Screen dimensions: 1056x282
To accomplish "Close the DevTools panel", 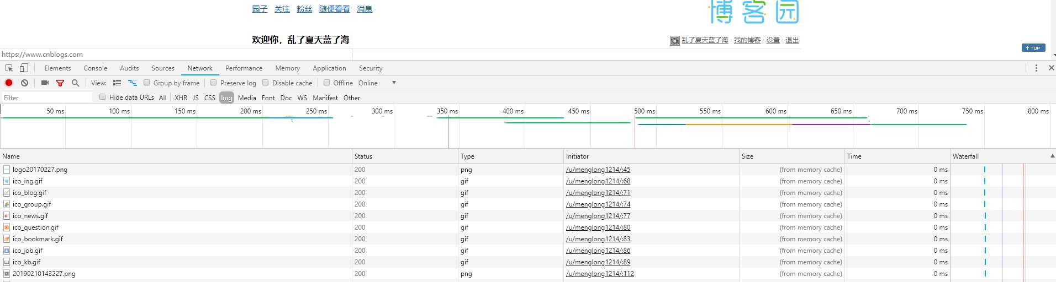I will 1051,68.
